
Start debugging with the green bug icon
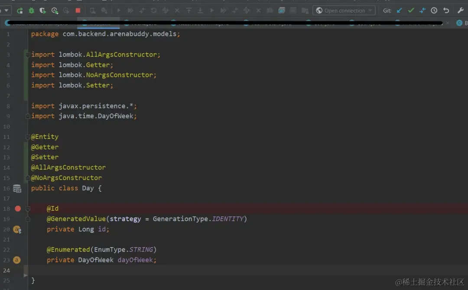[31, 11]
